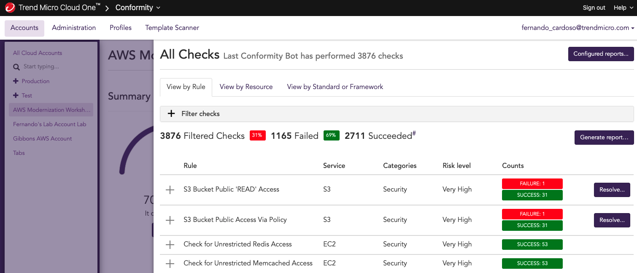
Task: Select the AWS Modernization Workshop account
Action: click(51, 110)
